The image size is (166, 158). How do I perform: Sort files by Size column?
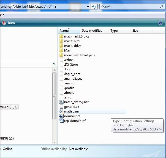click(142, 31)
